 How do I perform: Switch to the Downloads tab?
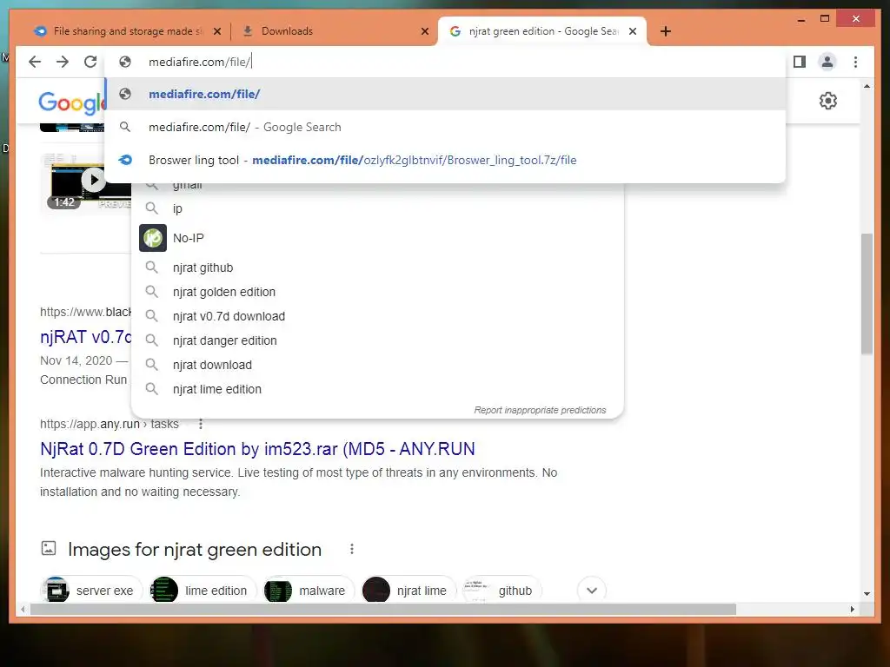[x=334, y=31]
